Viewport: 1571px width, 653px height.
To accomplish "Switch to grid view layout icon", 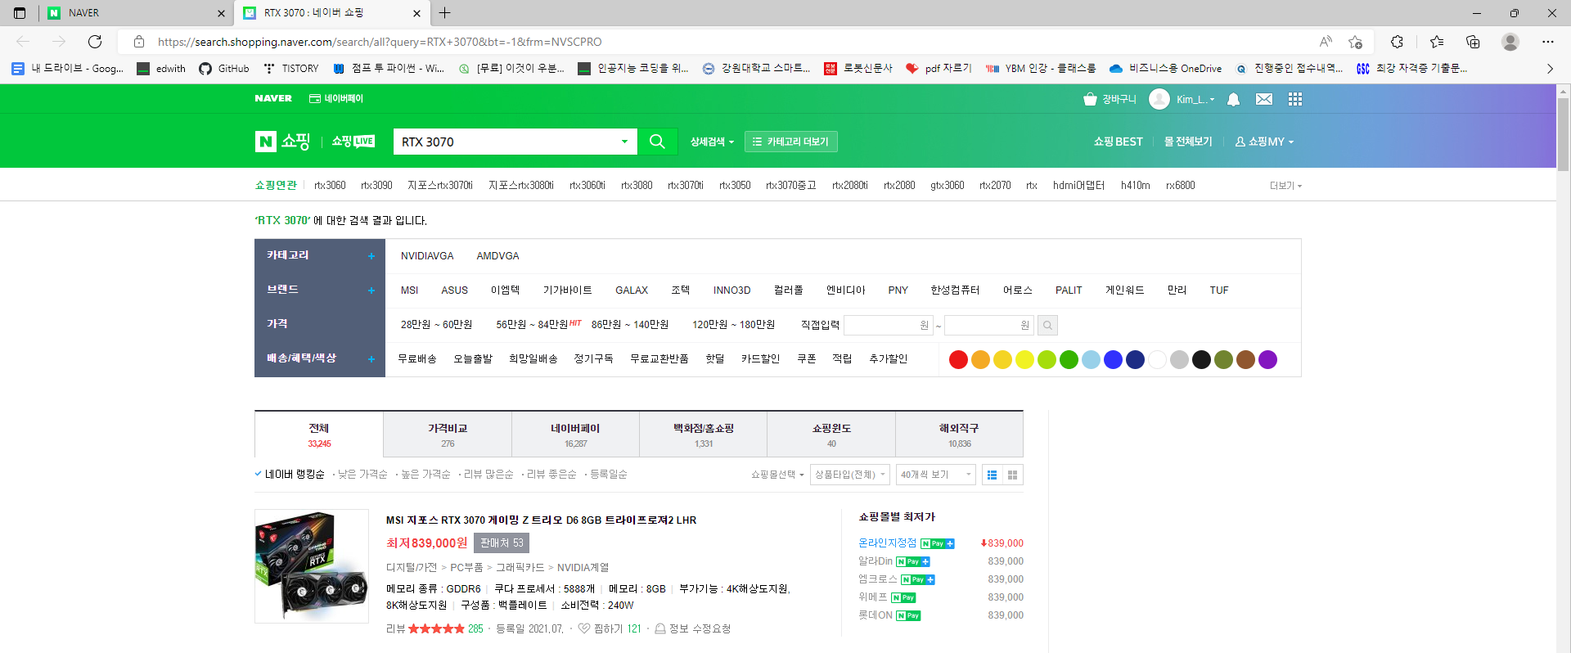I will pyautogui.click(x=1013, y=475).
